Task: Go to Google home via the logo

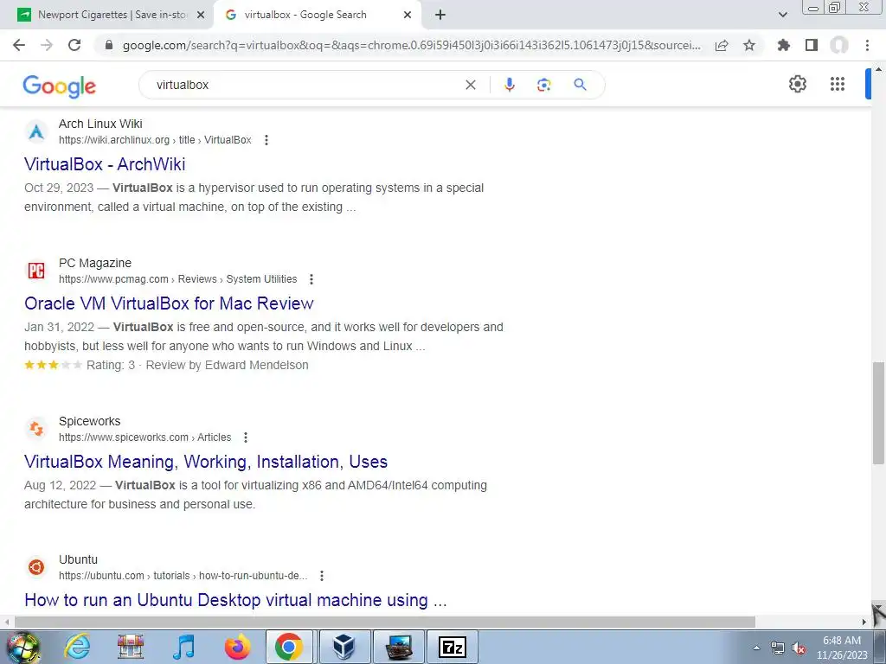Action: (60, 86)
